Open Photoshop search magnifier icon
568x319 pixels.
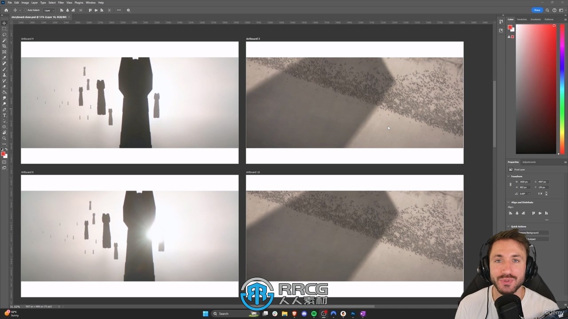point(547,10)
